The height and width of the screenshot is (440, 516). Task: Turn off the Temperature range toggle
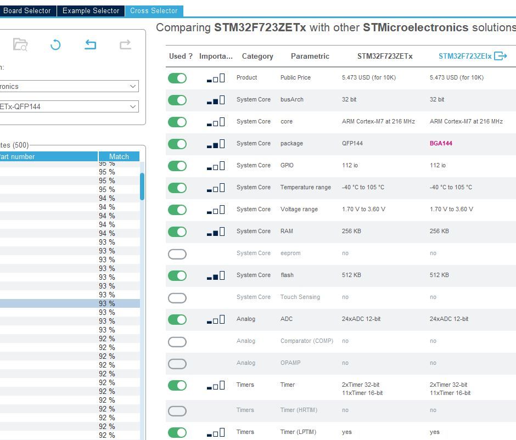[177, 188]
